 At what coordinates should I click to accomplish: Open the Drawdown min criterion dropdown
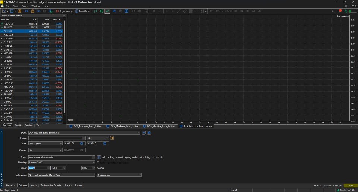click(x=119, y=175)
